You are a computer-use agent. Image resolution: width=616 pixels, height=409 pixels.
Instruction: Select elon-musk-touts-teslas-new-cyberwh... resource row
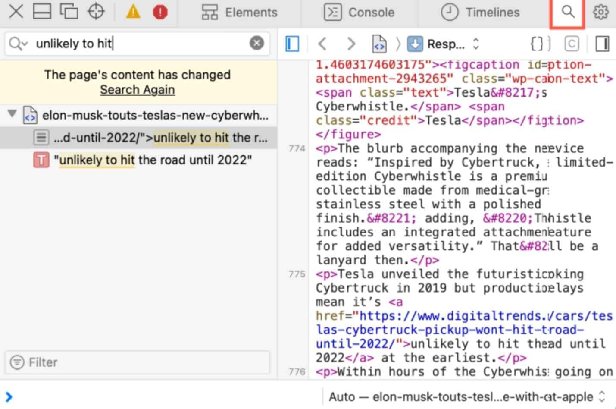[x=138, y=115]
